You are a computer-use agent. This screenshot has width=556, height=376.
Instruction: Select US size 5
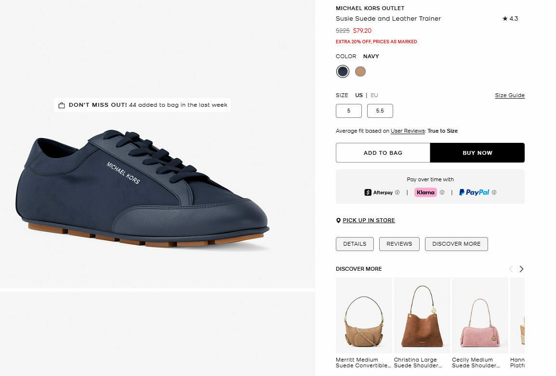pyautogui.click(x=349, y=111)
